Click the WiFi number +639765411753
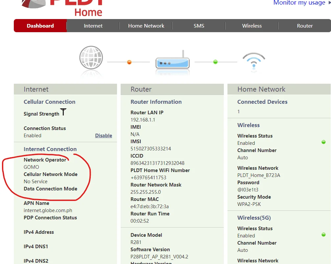Viewport: 331px width, 264px height. [x=148, y=178]
